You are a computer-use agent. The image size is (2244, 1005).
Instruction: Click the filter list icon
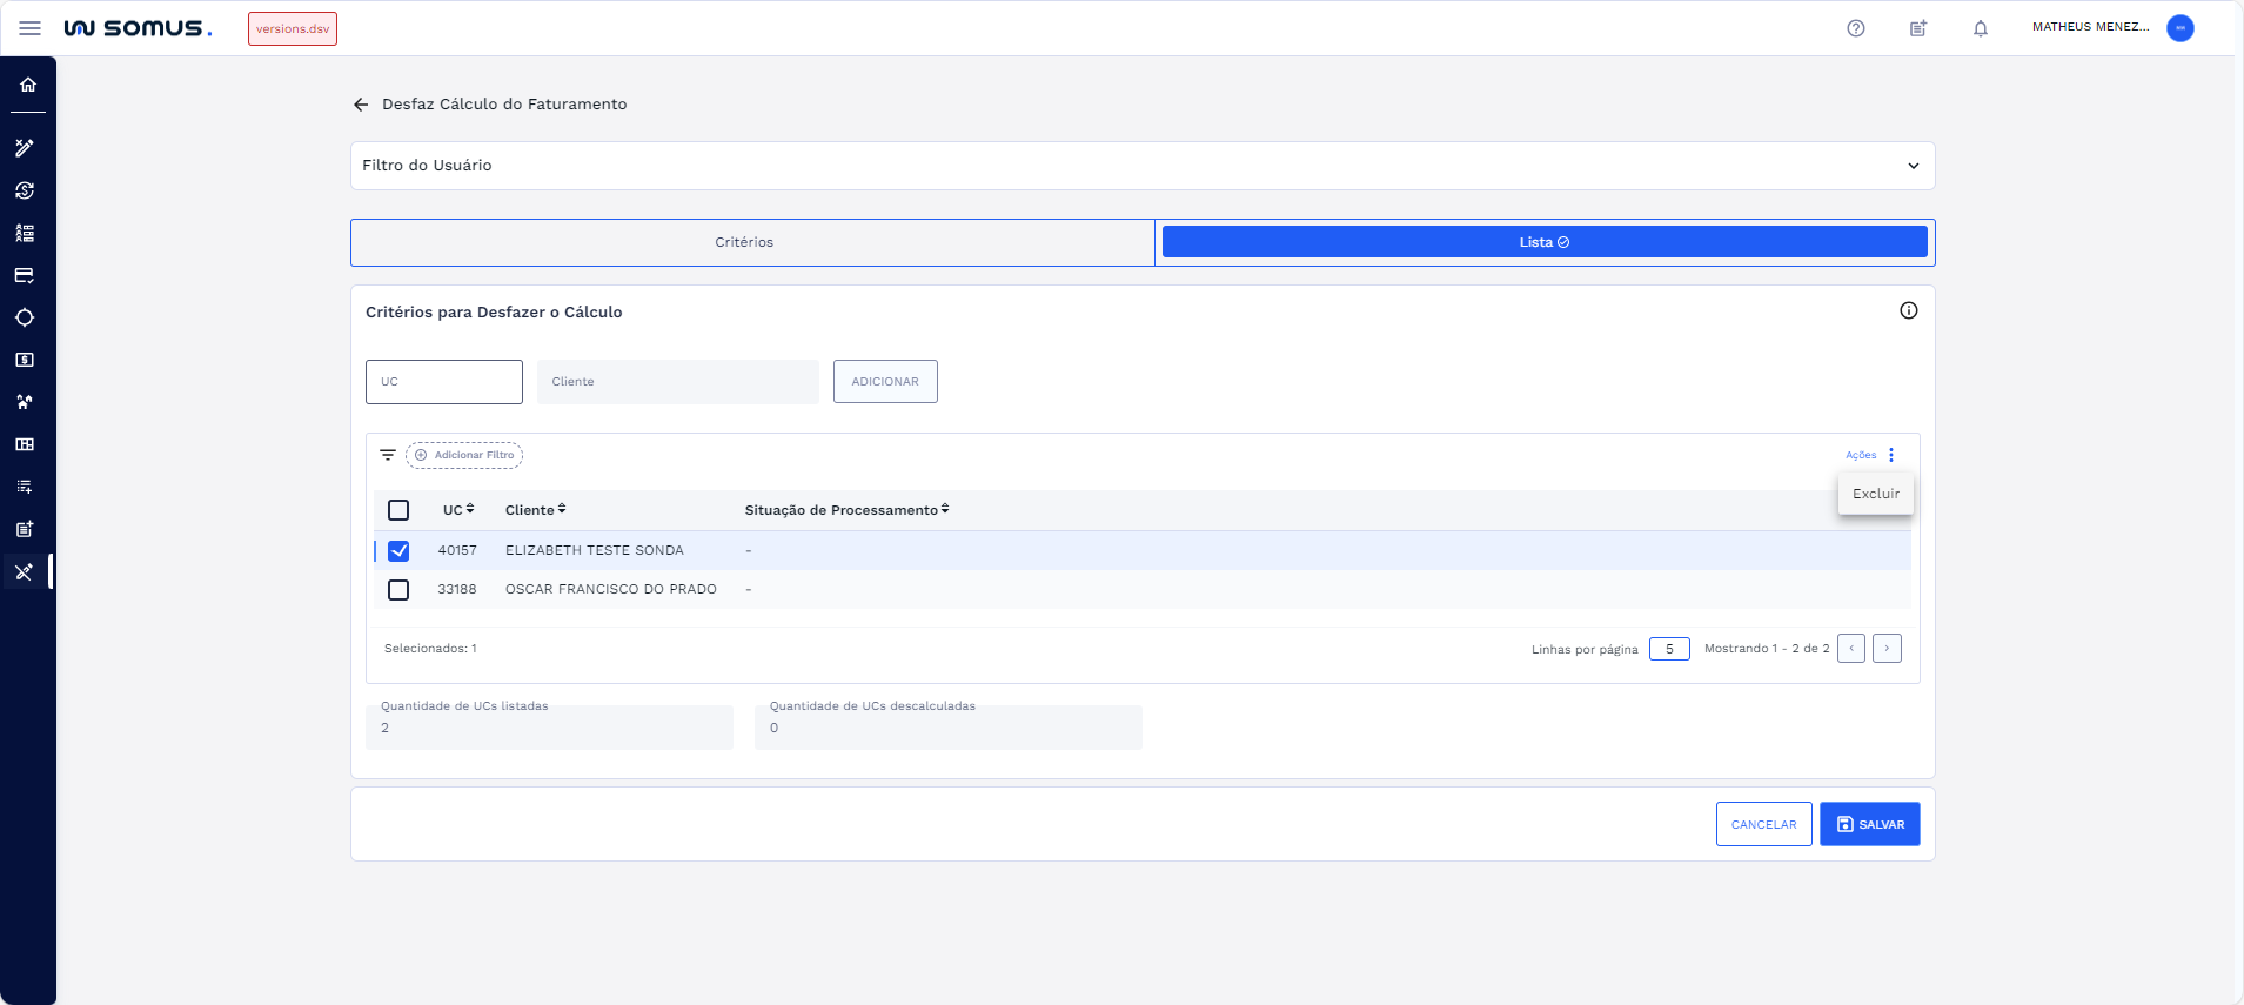point(388,455)
